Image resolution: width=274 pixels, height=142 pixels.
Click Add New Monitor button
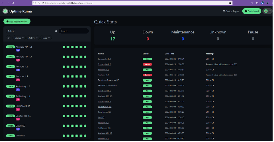tap(17, 22)
